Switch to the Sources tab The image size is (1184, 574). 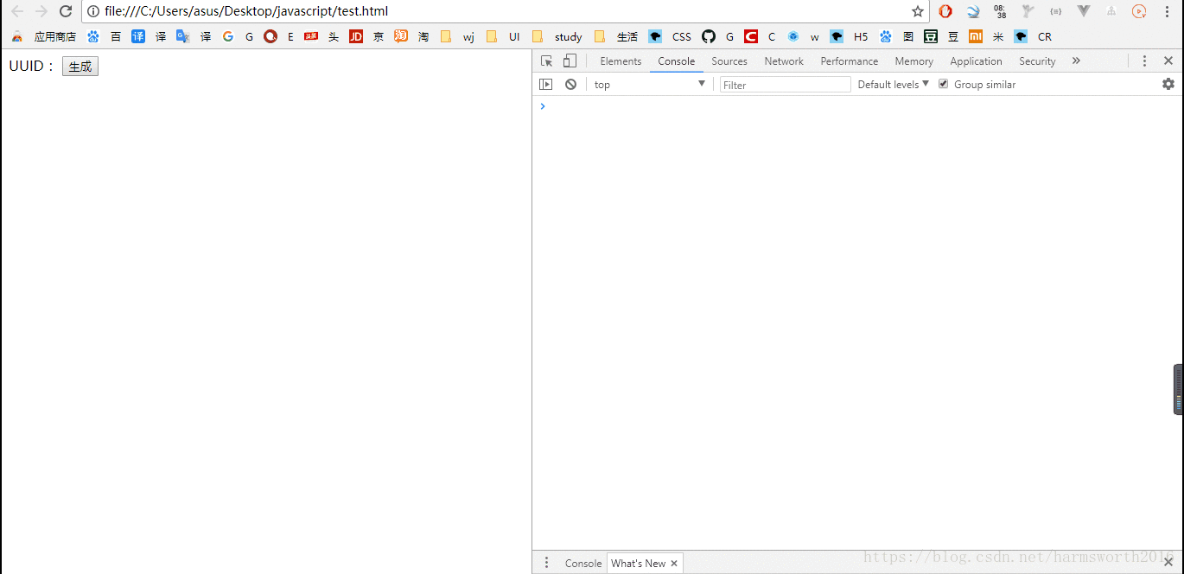coord(729,61)
